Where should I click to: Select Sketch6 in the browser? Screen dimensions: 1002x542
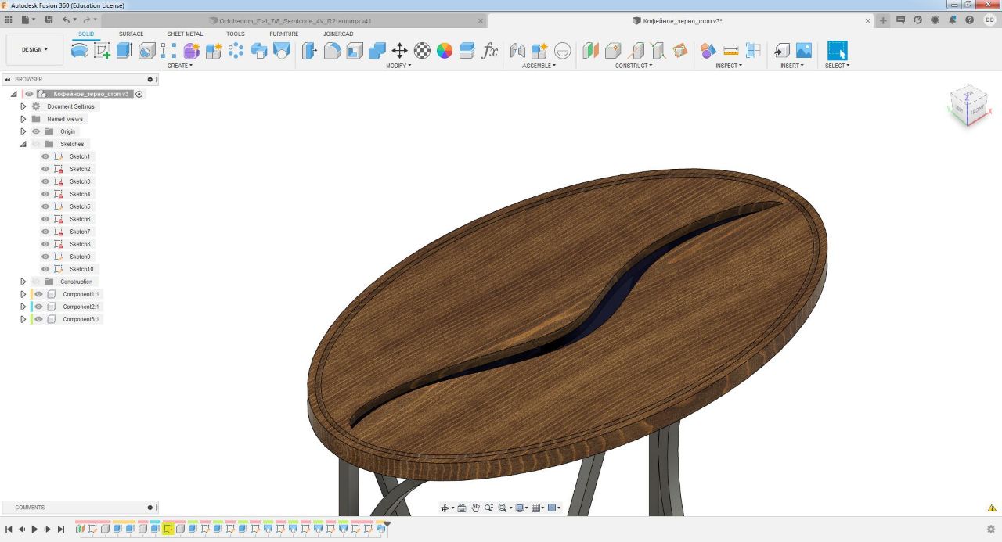(80, 219)
